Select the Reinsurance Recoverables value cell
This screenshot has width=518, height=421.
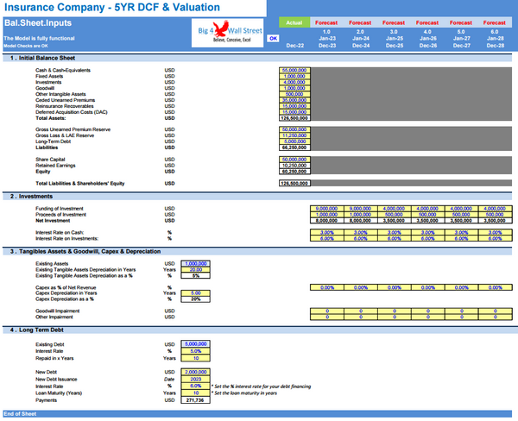pyautogui.click(x=294, y=106)
